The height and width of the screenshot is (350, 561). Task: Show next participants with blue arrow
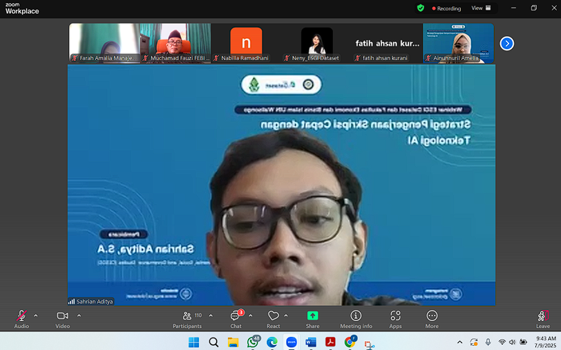(507, 44)
